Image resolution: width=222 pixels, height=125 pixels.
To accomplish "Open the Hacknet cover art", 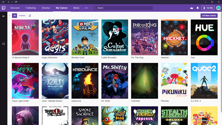I will (174, 37).
